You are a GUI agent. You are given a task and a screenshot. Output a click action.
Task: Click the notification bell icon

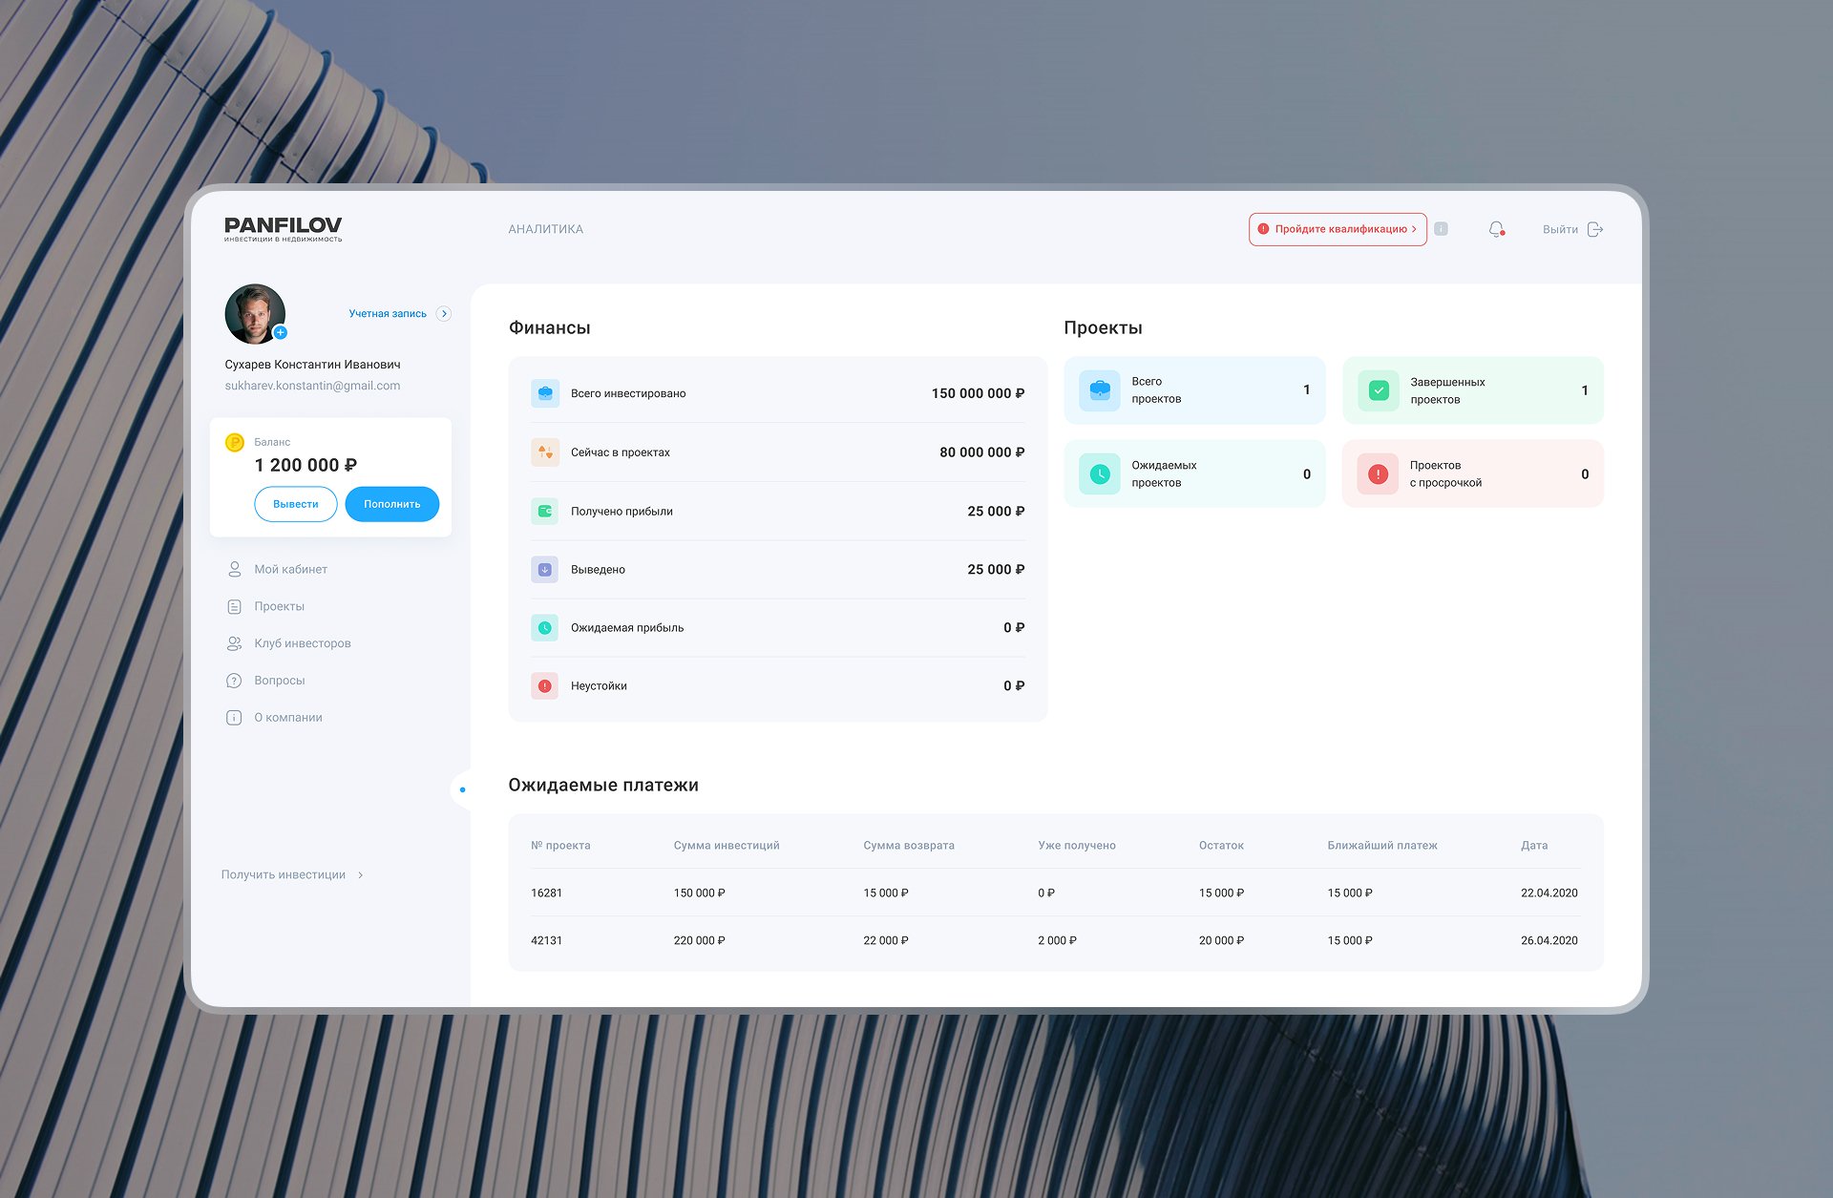click(1496, 229)
